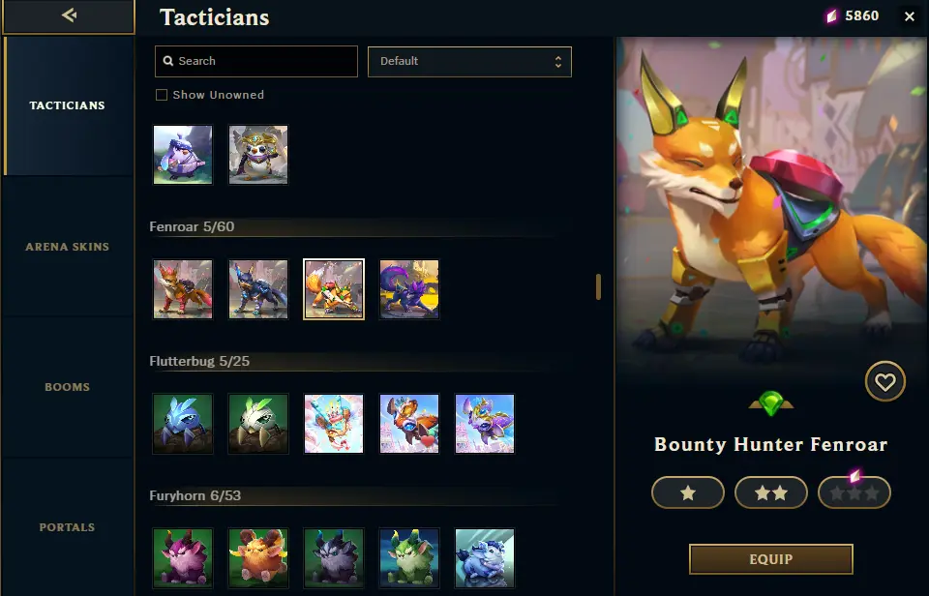This screenshot has width=929, height=596.
Task: Open the Default sort dropdown
Action: click(469, 62)
